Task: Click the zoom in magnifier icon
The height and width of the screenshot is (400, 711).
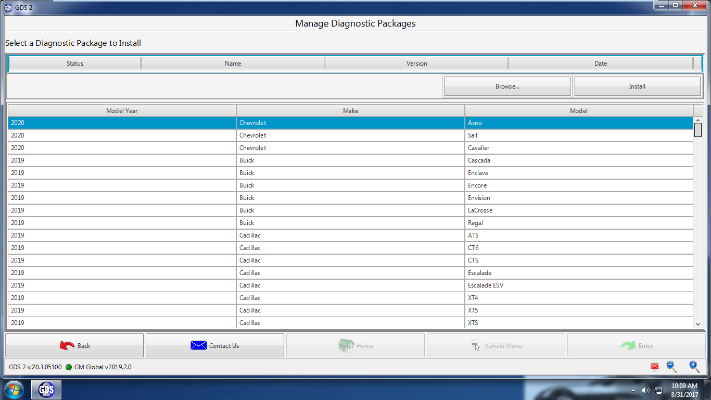Action: [x=694, y=367]
